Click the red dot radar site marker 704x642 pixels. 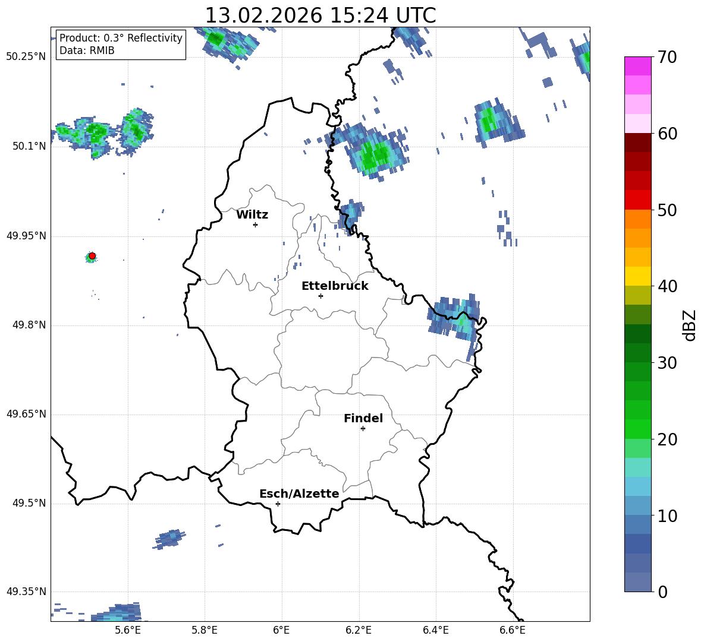pyautogui.click(x=92, y=256)
